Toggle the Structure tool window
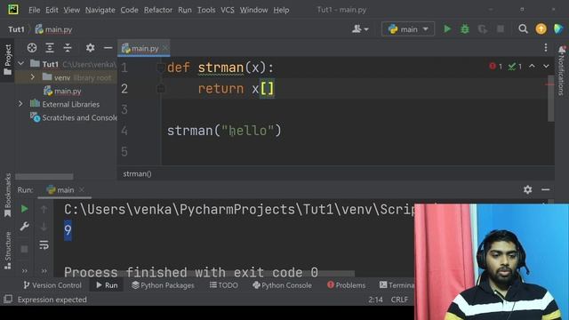 (x=7, y=251)
